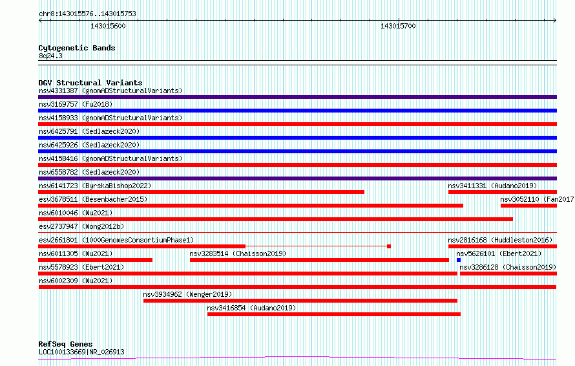The image size is (575, 366).
Task: Click the blue nsv6425791 variant bar
Action: pyautogui.click(x=297, y=138)
